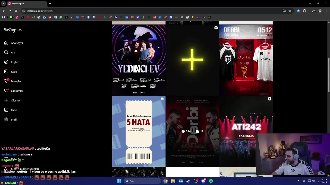This screenshot has height=185, width=330.
Task: Open OBS Studio from the taskbar
Action: click(x=196, y=181)
